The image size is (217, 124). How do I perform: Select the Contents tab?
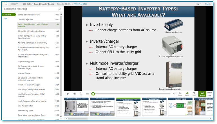coord(8,15)
